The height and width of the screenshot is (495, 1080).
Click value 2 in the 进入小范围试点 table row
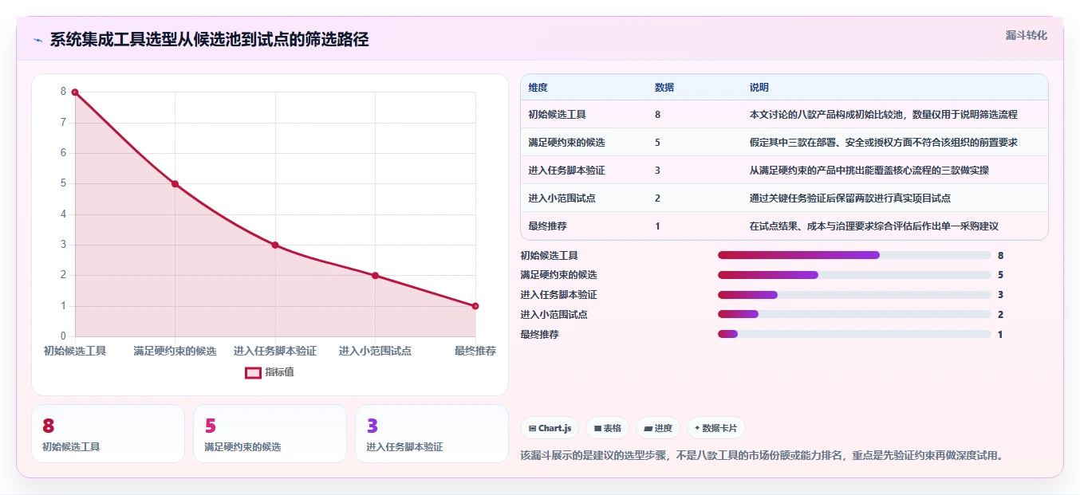[x=657, y=198]
